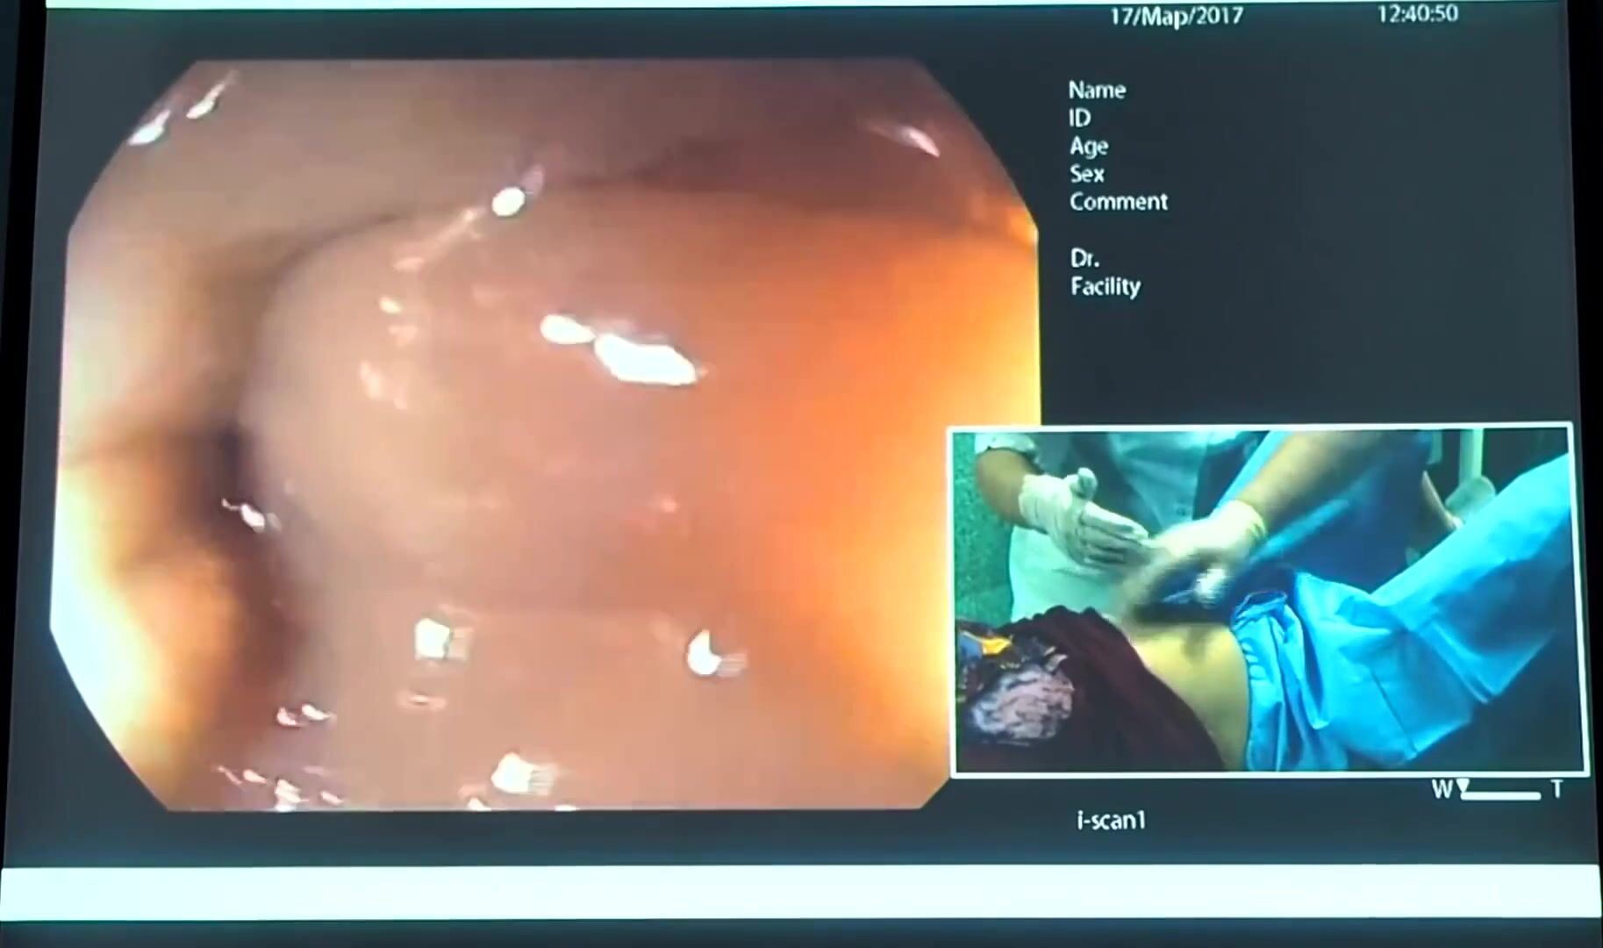Click the Name patient field label

pos(1096,90)
